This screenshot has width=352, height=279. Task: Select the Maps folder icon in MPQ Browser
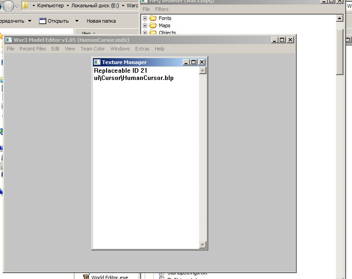point(153,25)
